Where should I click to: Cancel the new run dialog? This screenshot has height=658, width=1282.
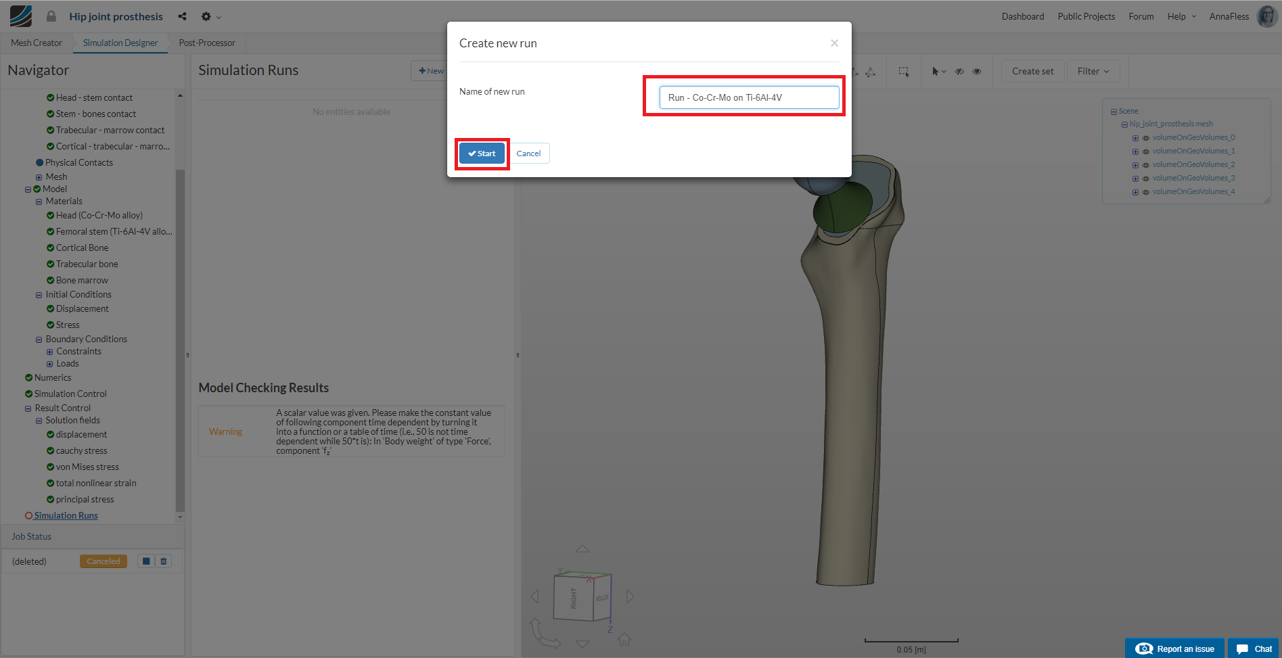click(x=528, y=154)
